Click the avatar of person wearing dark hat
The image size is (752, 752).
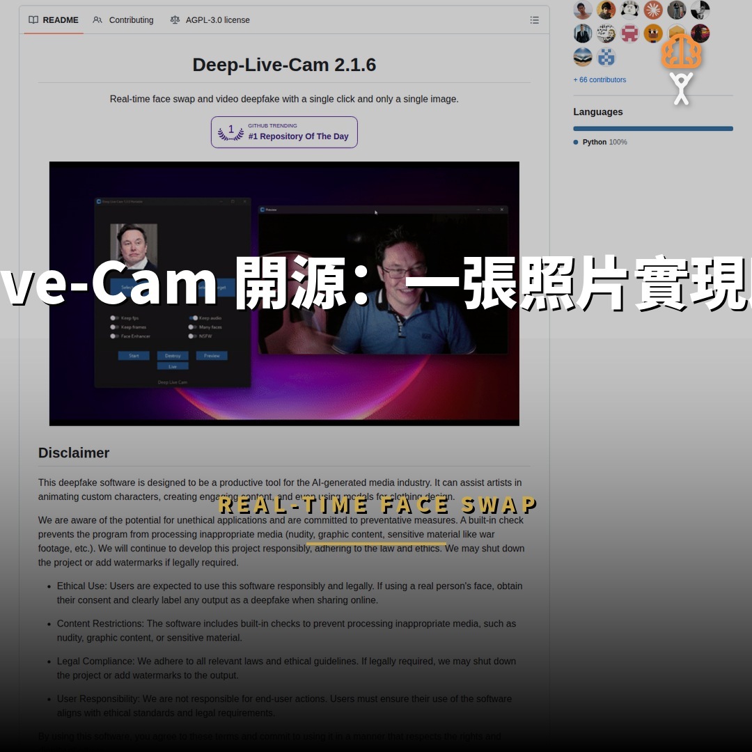tap(606, 10)
